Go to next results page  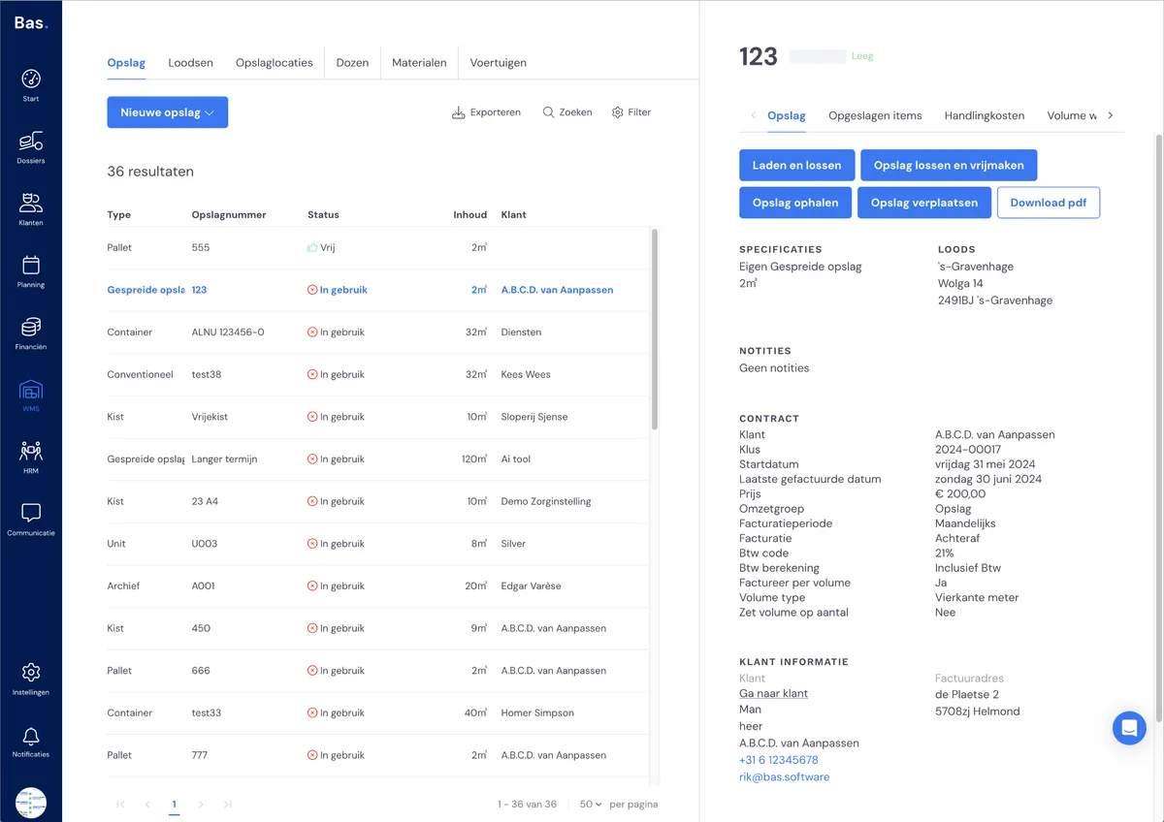coord(201,805)
